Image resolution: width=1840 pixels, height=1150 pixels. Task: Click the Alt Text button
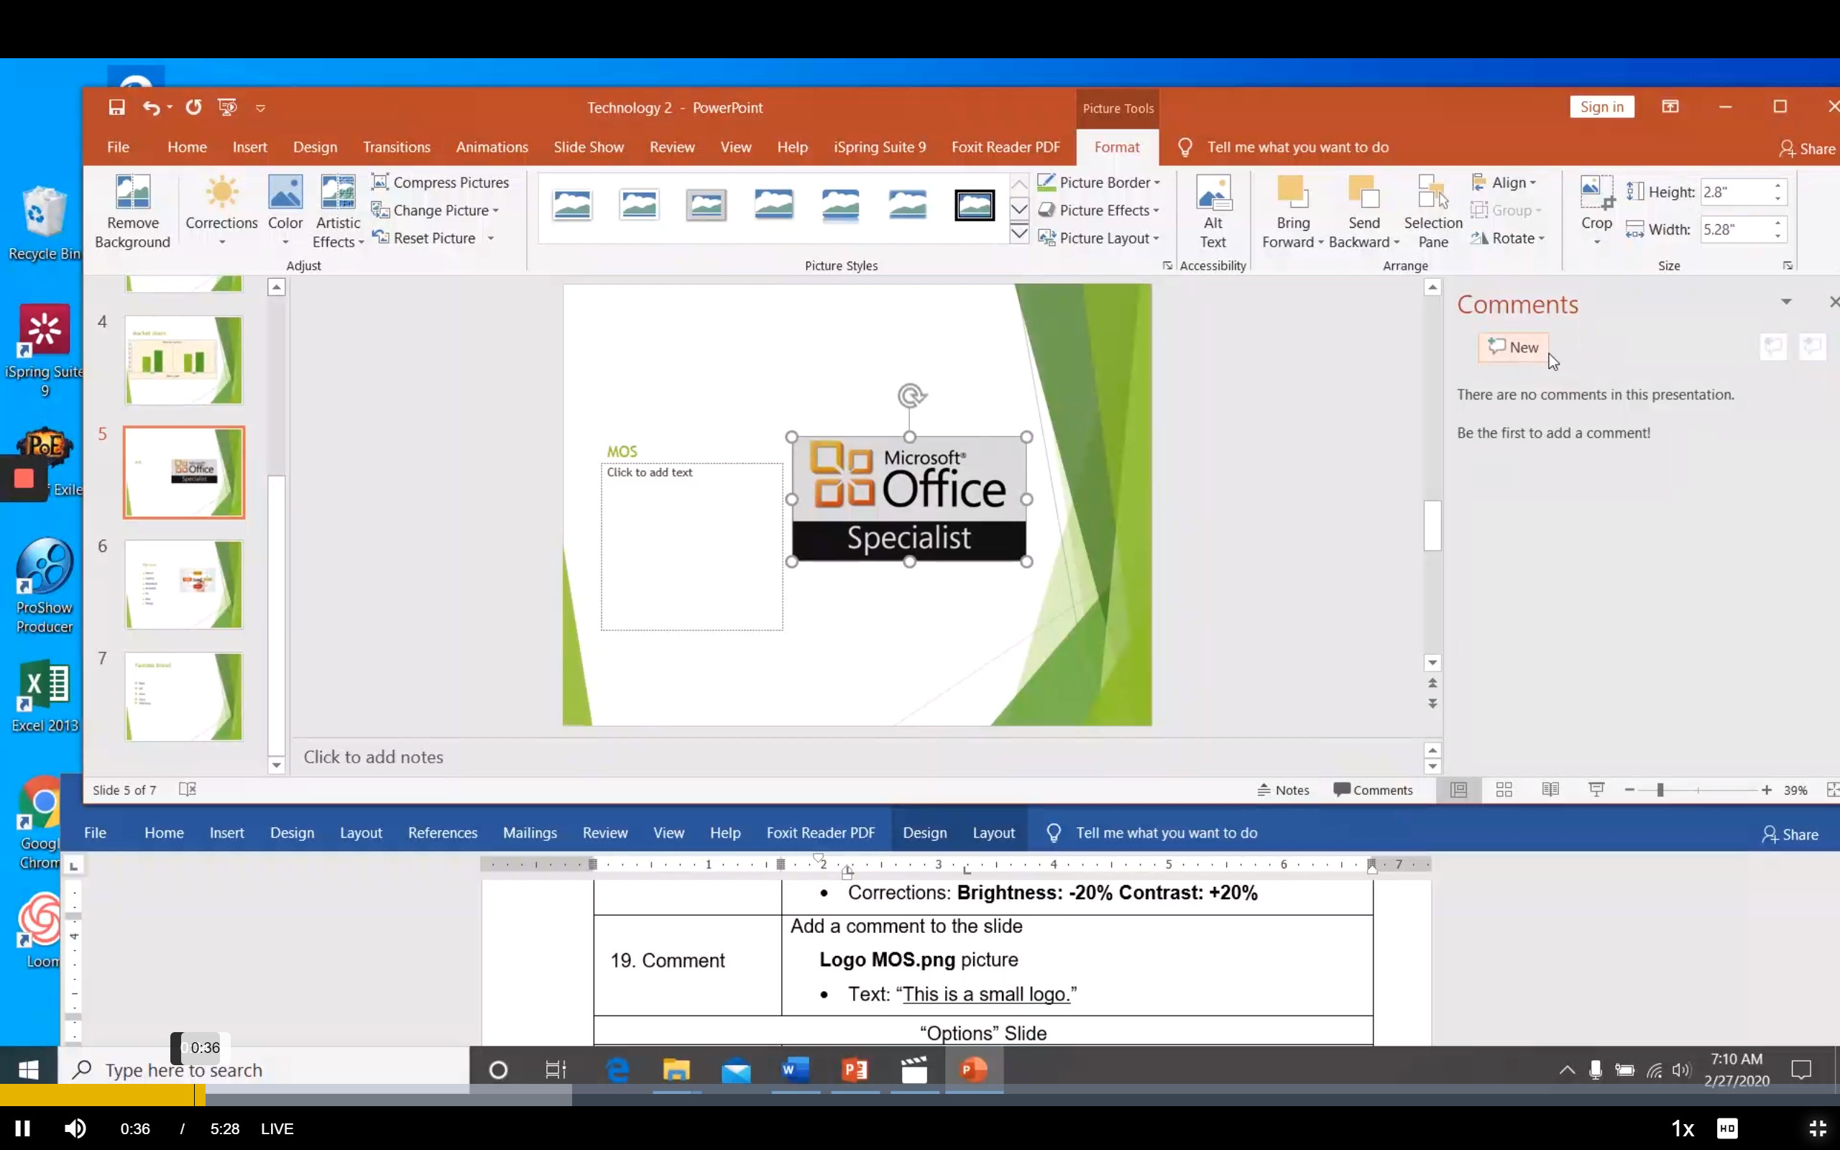point(1213,211)
